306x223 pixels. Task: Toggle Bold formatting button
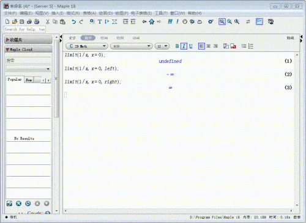[177, 46]
